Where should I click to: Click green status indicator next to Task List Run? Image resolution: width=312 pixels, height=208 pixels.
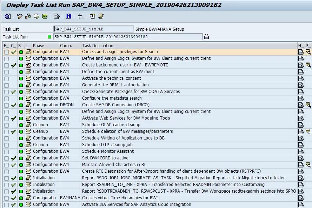click(49, 36)
